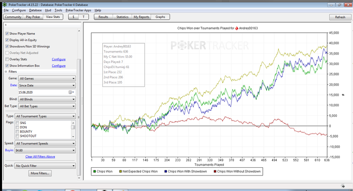Click the red player site icon in chart title
Viewport: 353px width, 191px height.
tap(237, 28)
